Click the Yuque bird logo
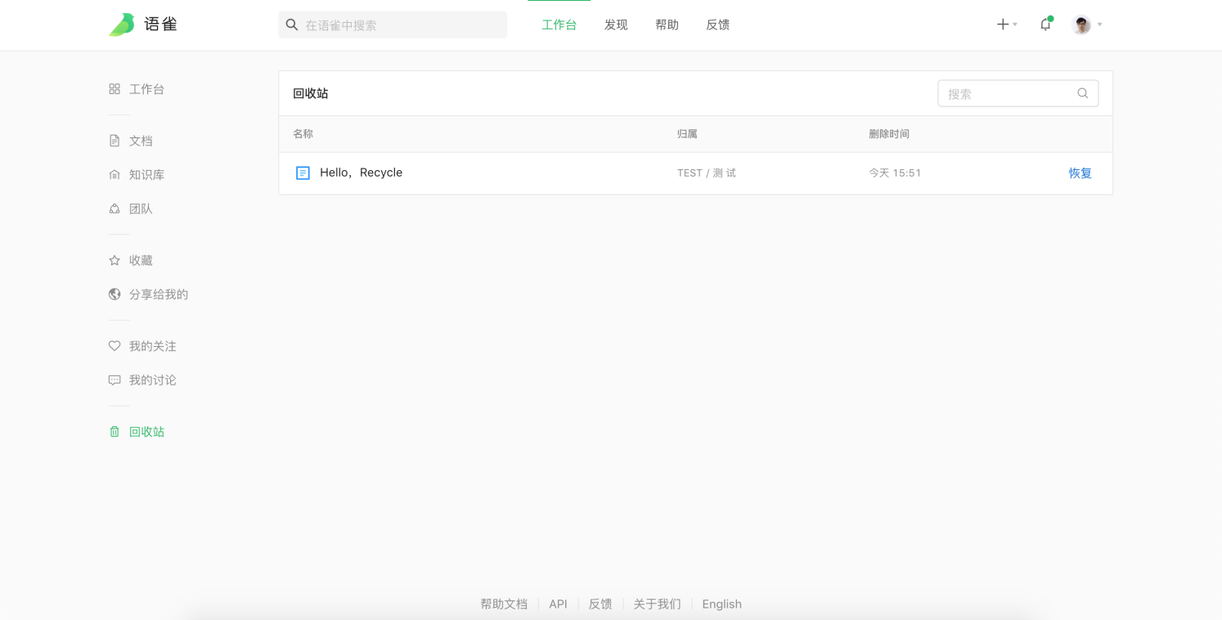The image size is (1222, 620). click(x=122, y=25)
